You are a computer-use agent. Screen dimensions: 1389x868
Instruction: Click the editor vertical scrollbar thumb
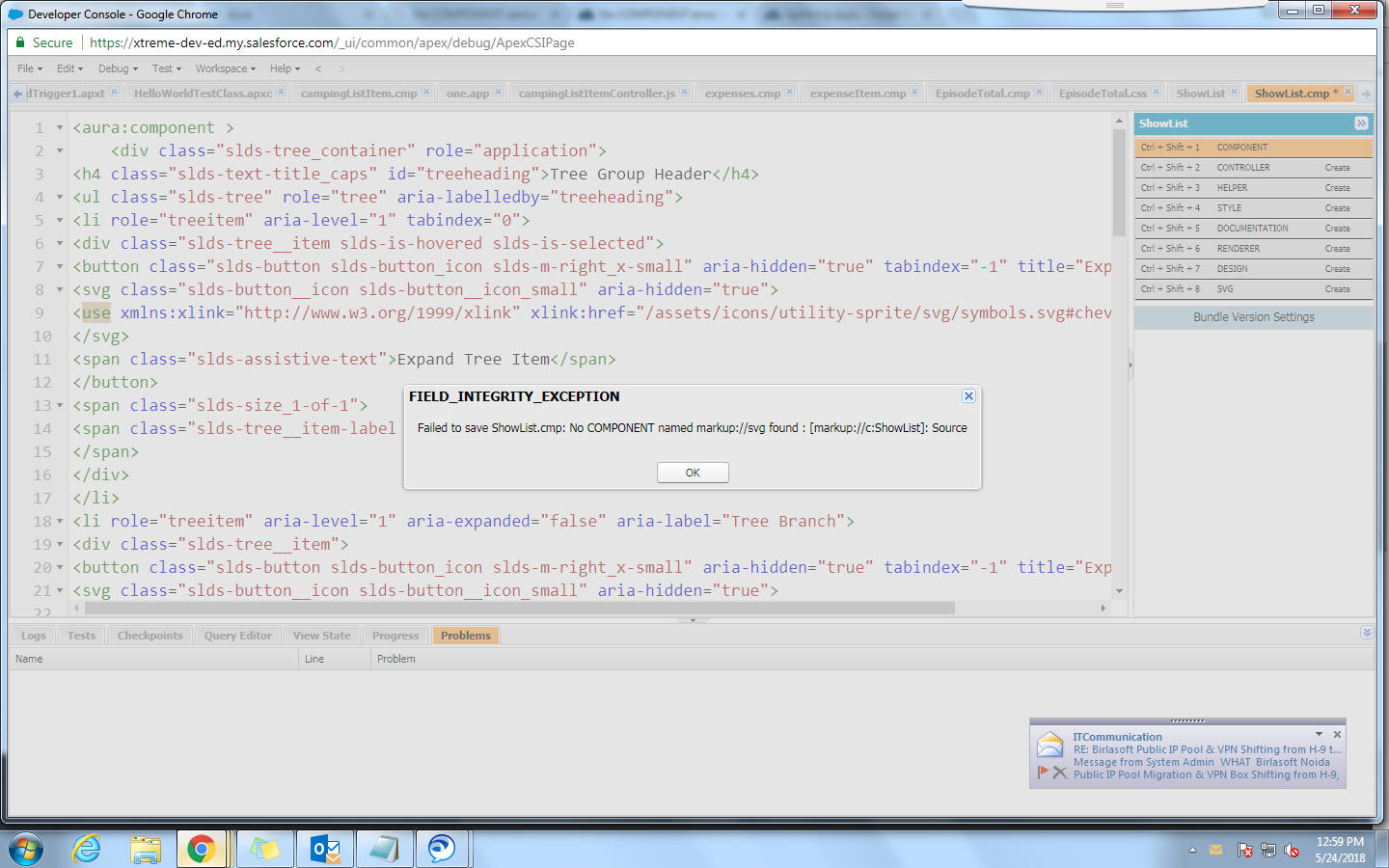pyautogui.click(x=1119, y=182)
